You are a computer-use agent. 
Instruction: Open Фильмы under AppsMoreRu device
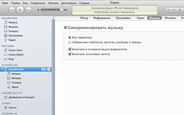16,78
